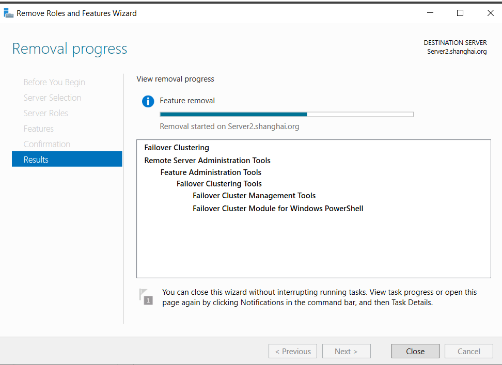Select Failover Clustering in the results list
Image resolution: width=502 pixels, height=365 pixels.
pos(177,148)
